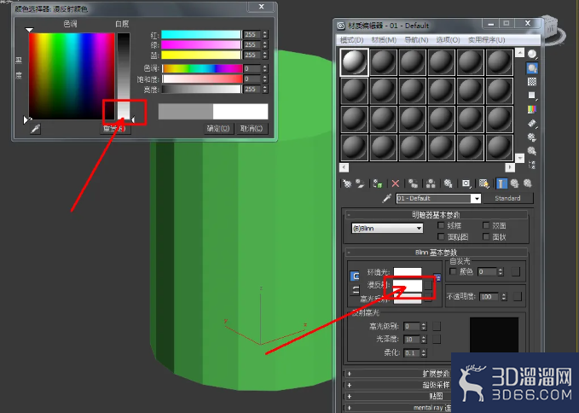This screenshot has width=579, height=413.
Task: Open the 材质(M) menu
Action: 384,40
